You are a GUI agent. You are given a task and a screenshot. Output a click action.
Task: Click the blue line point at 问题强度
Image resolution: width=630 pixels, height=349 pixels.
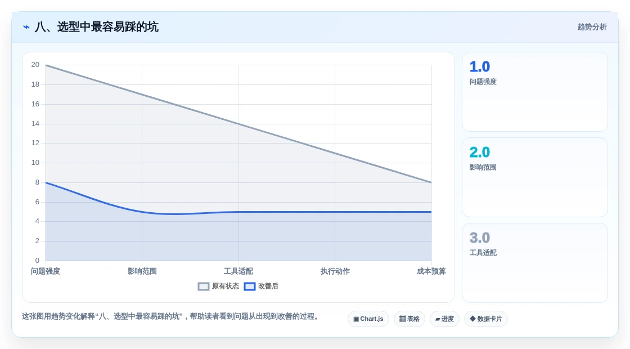46,182
